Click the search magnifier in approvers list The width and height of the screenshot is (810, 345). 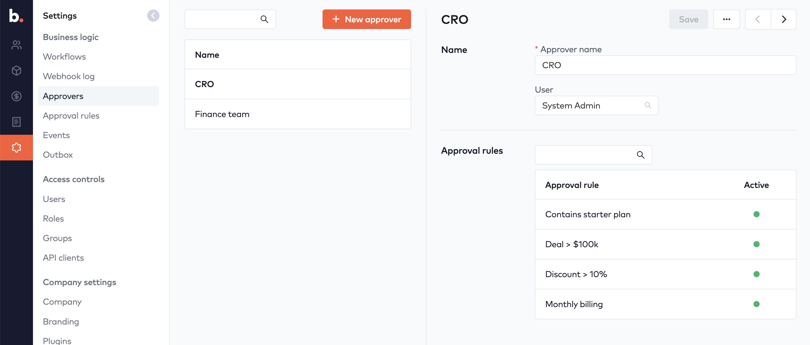point(265,19)
